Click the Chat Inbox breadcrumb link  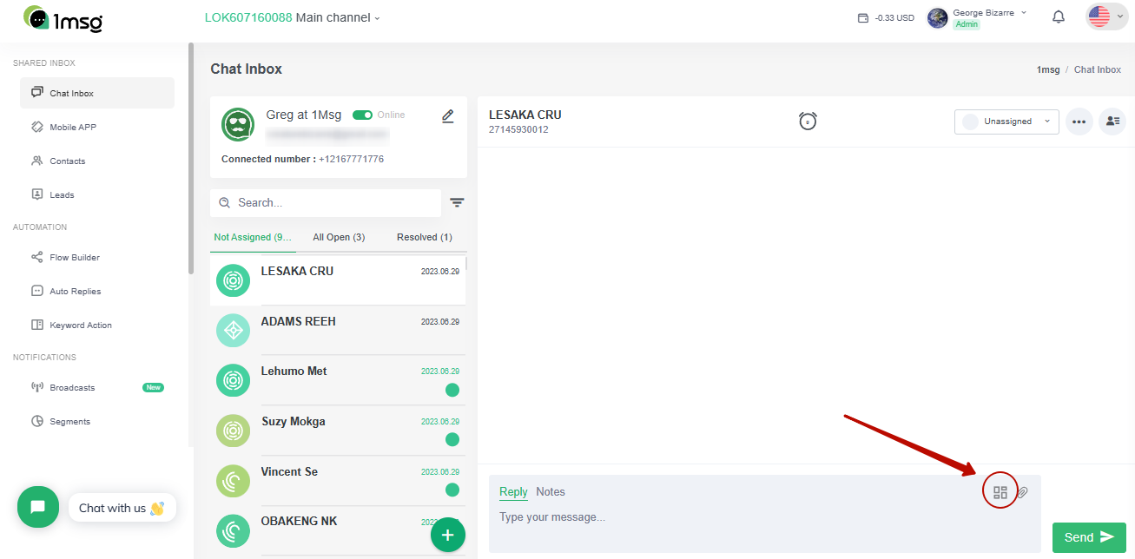(x=1098, y=69)
